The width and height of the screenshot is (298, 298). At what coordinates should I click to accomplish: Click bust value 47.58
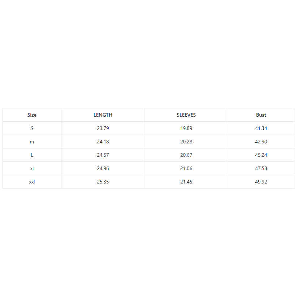pos(261,168)
